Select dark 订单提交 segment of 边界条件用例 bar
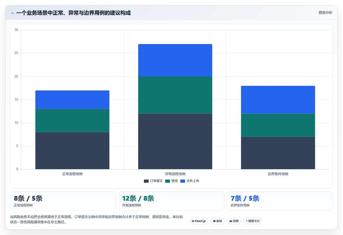Viewport: 343px width, 235px height. tap(278, 153)
